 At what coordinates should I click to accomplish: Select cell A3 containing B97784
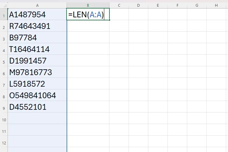(x=37, y=38)
